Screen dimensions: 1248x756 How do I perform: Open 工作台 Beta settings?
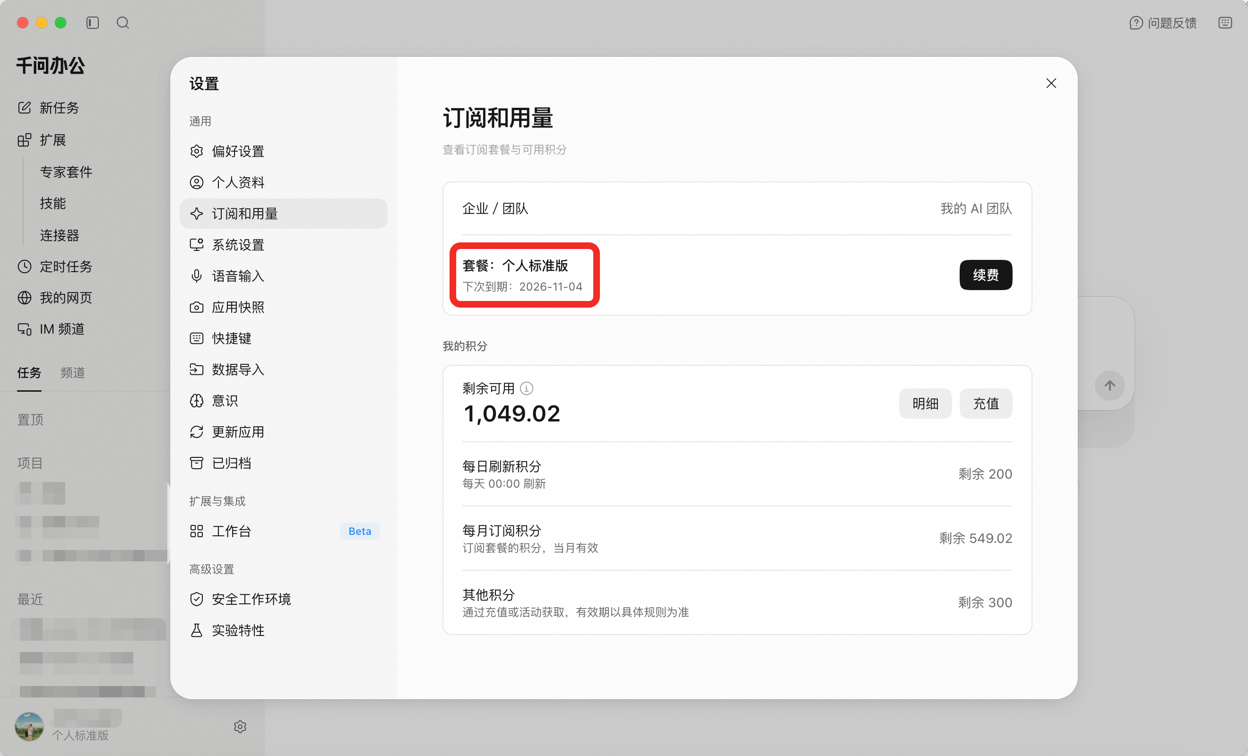click(284, 531)
